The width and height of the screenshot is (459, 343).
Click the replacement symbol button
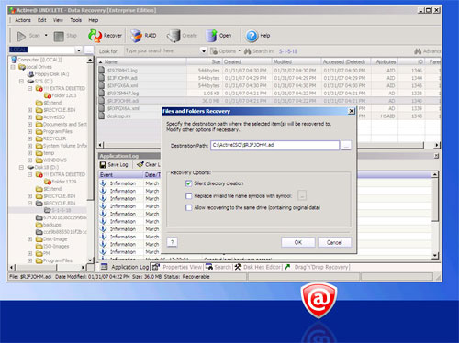coord(302,195)
